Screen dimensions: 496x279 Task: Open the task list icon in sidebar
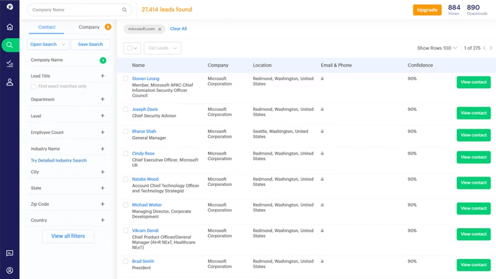pyautogui.click(x=10, y=64)
